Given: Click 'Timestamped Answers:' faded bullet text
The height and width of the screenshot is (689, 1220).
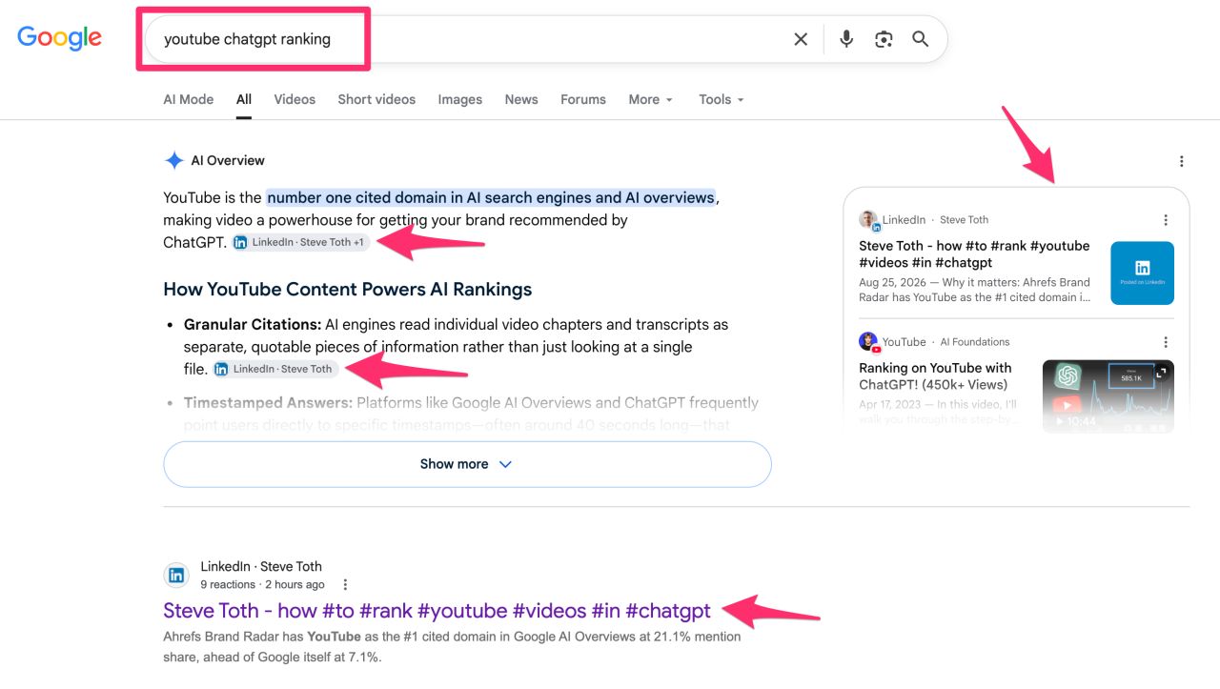Looking at the screenshot, I should 268,402.
